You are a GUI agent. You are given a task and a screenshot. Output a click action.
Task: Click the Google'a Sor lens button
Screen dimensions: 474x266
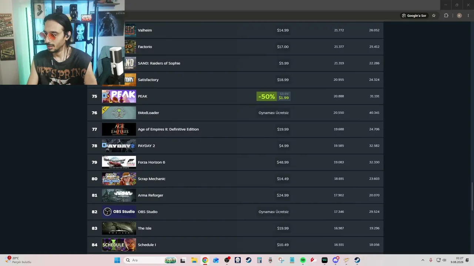point(414,16)
